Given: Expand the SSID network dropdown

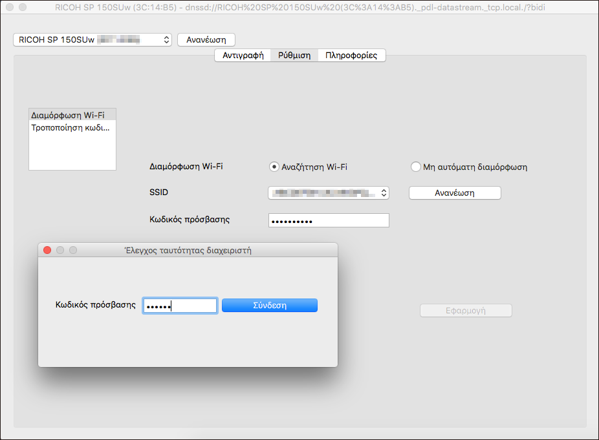Looking at the screenshot, I should pyautogui.click(x=329, y=193).
